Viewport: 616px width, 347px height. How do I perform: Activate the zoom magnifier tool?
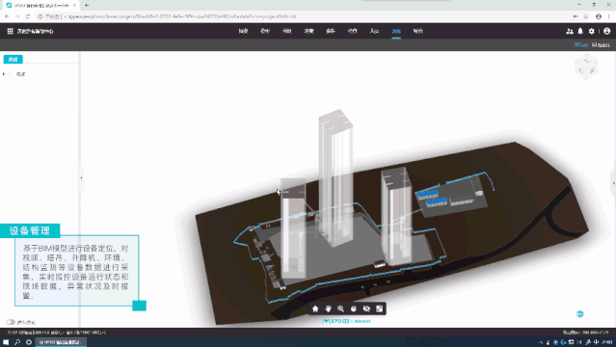click(x=340, y=308)
